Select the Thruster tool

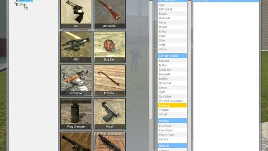[x=172, y=110]
